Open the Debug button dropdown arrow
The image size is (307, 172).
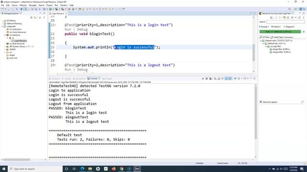click(47, 9)
